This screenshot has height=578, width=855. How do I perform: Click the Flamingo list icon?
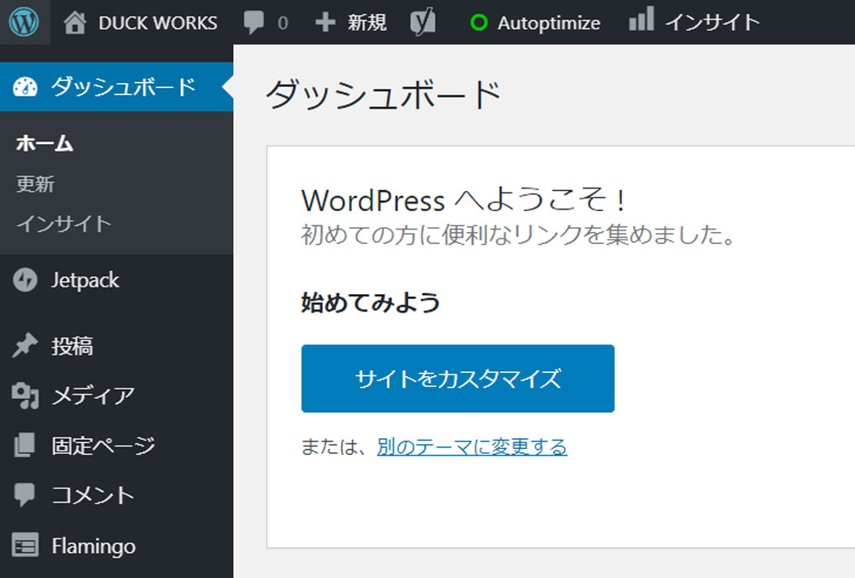25,545
